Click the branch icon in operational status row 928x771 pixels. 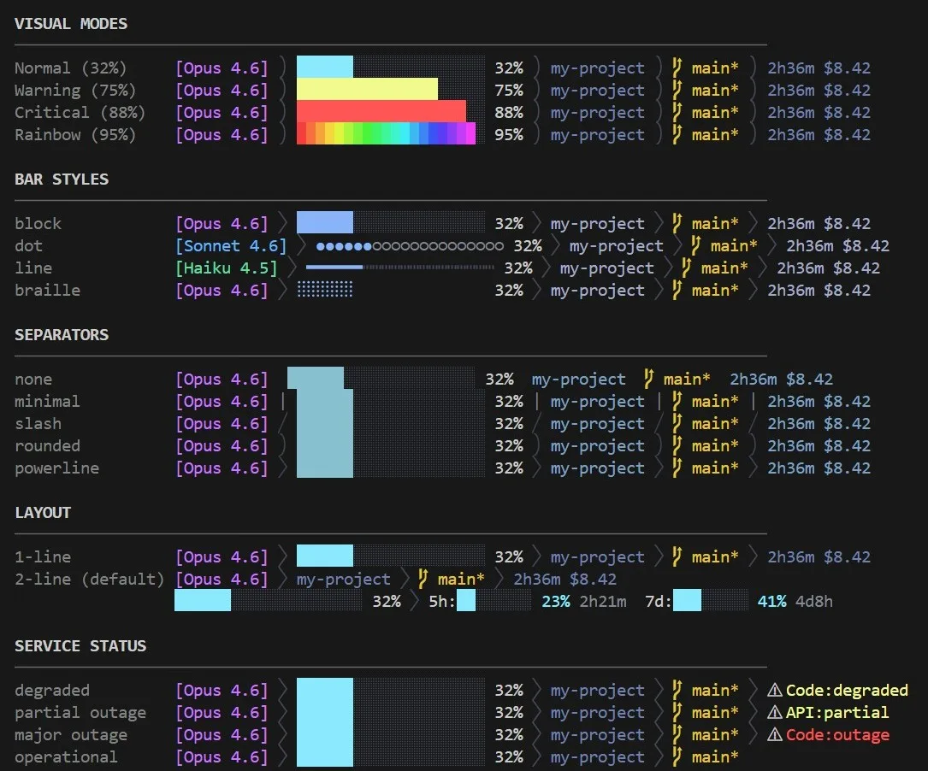[x=677, y=756]
